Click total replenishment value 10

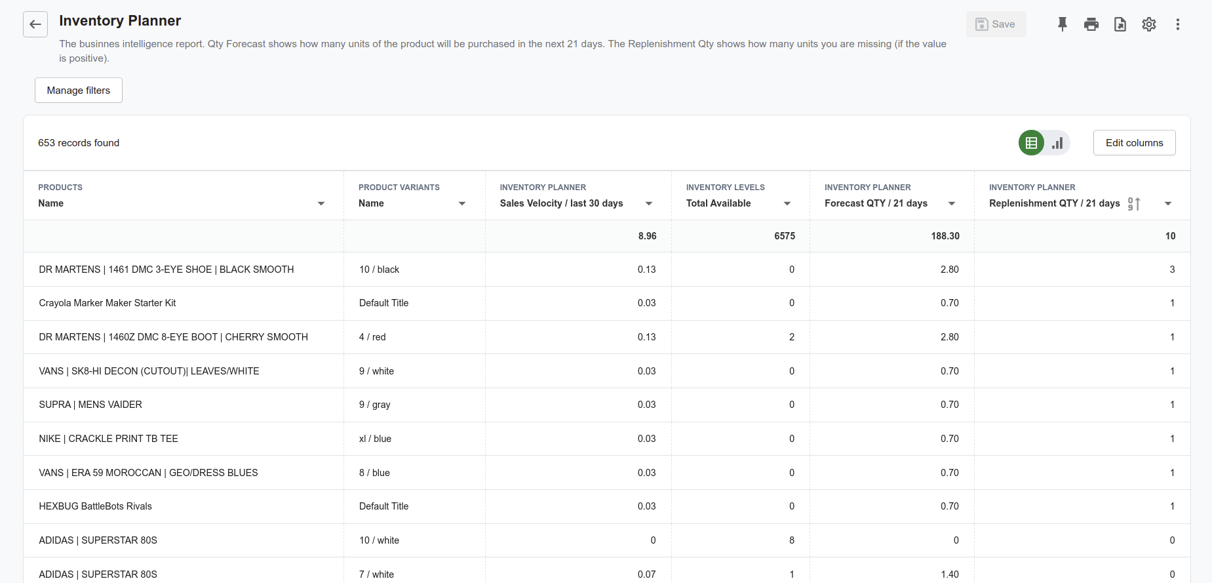point(1170,236)
